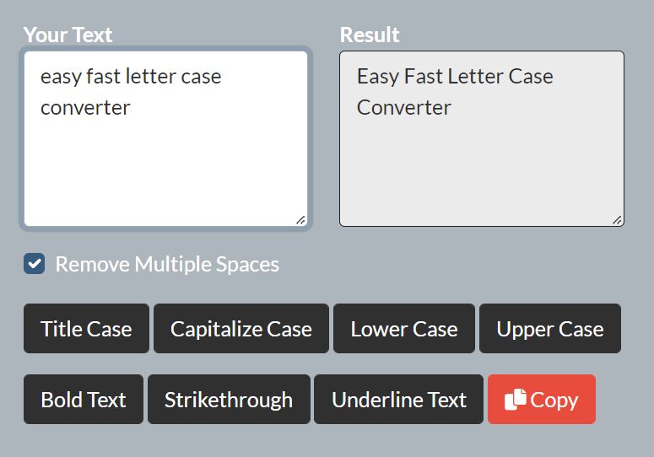Click the capitalized word "Converter" in the Result
The width and height of the screenshot is (654, 457).
[403, 107]
